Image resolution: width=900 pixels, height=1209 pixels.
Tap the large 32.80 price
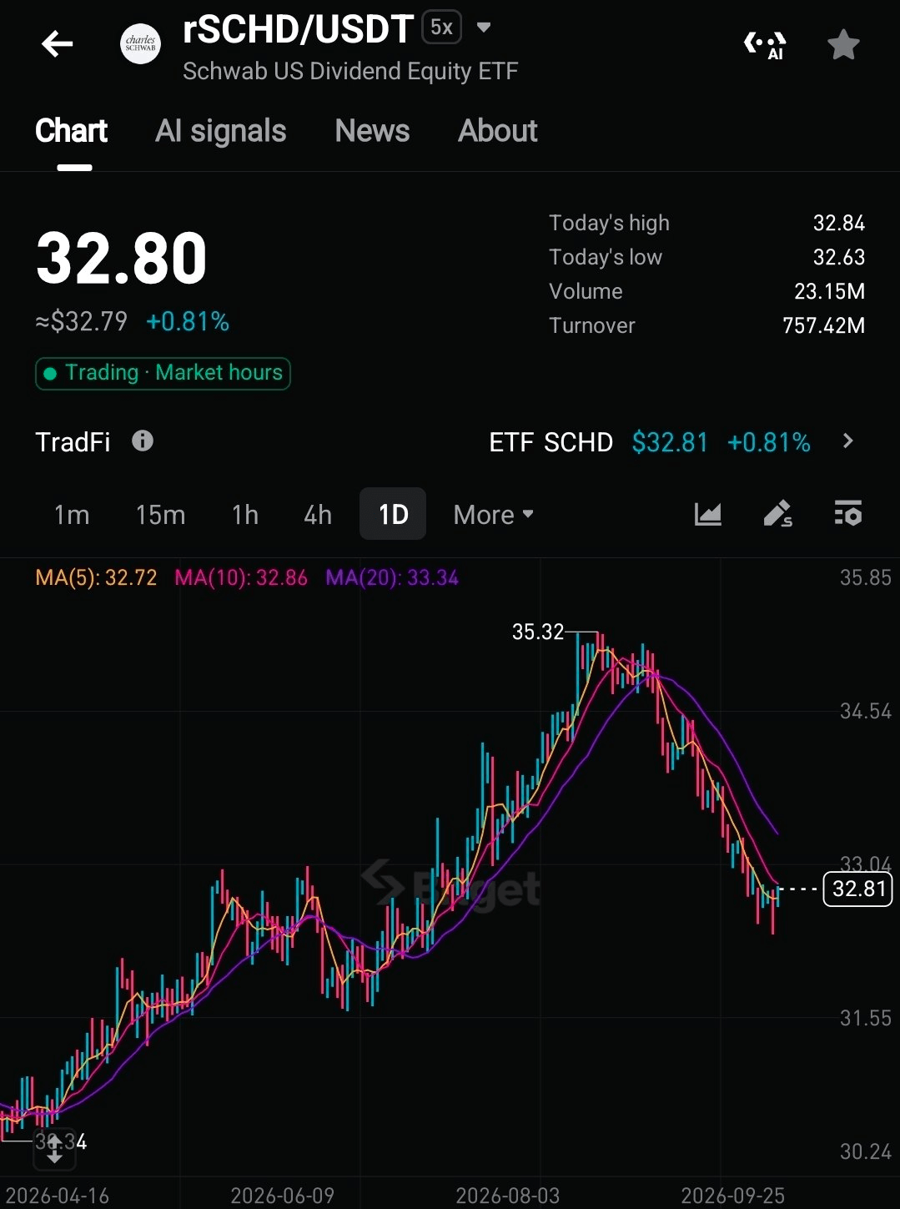click(122, 258)
